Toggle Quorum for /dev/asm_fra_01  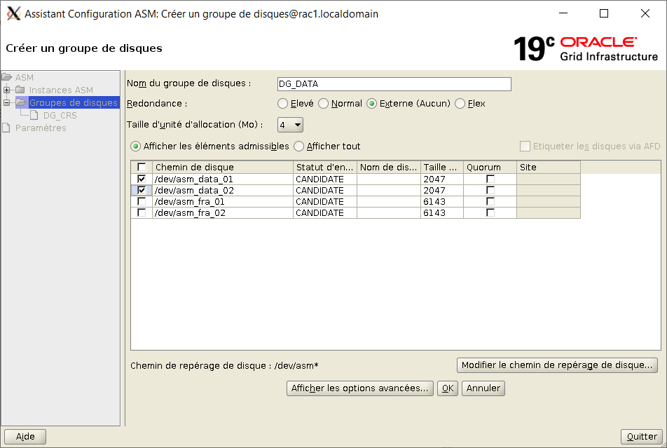coord(490,201)
